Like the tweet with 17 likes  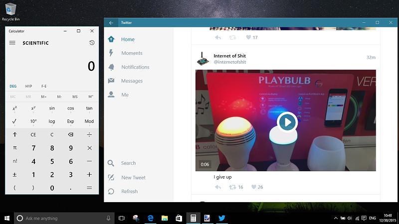248,37
